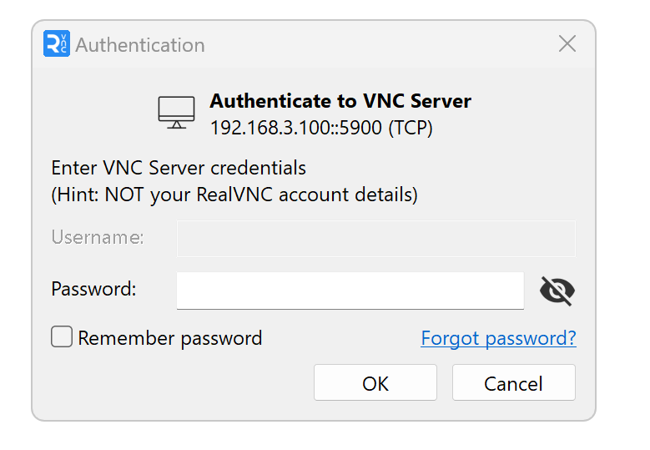Open the "Forgot password?" link
The image size is (650, 450).
(498, 338)
